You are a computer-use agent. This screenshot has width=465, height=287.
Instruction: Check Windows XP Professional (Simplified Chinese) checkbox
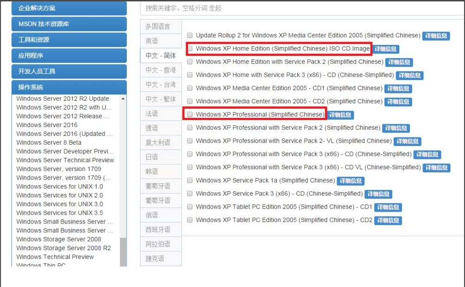tap(190, 115)
